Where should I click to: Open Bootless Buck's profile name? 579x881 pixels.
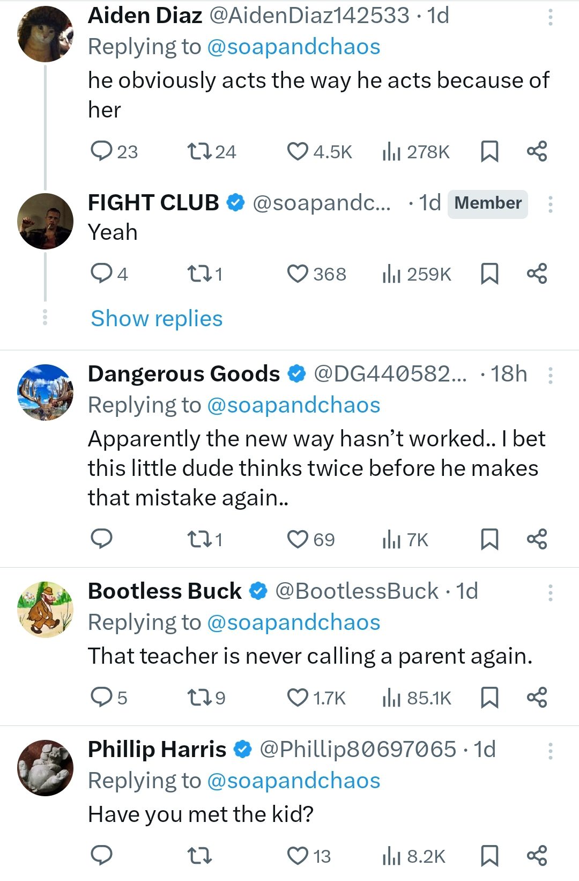165,591
